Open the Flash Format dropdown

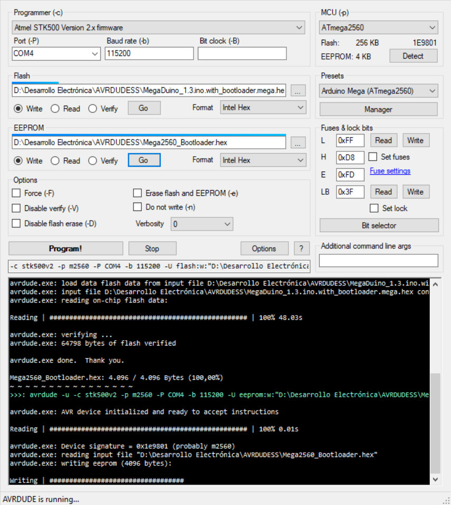(x=263, y=108)
